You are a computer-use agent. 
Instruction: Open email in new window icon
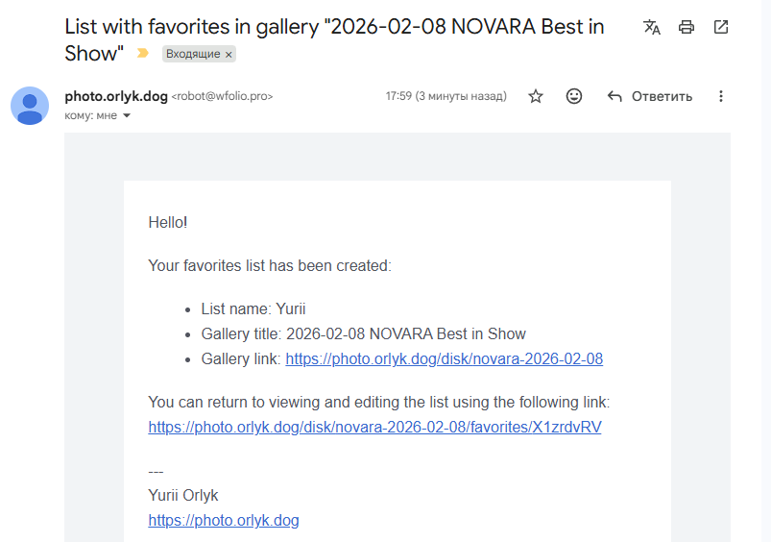[x=721, y=27]
